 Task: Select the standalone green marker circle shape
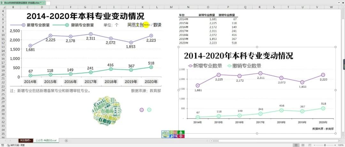[x=149, y=110]
